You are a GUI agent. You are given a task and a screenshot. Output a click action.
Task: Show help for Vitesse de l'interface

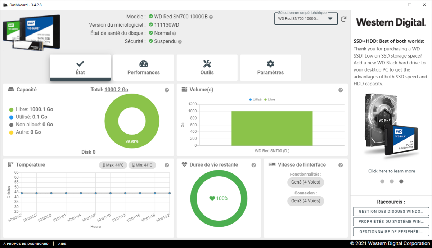(x=341, y=165)
